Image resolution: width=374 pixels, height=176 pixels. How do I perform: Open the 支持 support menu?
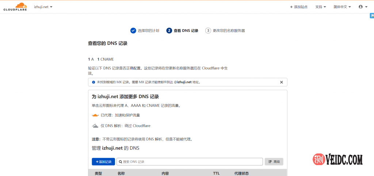[x=320, y=7]
